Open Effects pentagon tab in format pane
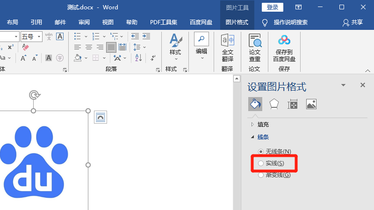The width and height of the screenshot is (374, 210). click(274, 104)
